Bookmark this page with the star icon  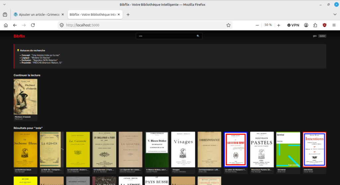228,25
